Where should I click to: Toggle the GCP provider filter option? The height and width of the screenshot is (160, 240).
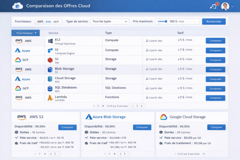56,22
